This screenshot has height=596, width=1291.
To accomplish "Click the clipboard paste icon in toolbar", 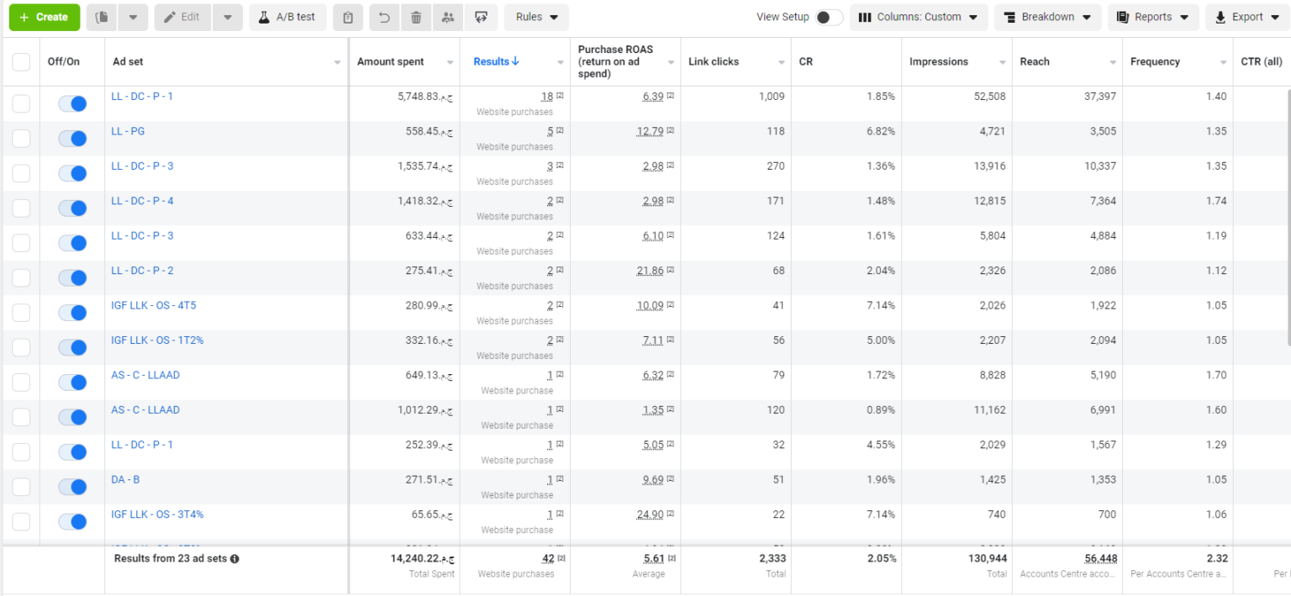I will coord(348,18).
